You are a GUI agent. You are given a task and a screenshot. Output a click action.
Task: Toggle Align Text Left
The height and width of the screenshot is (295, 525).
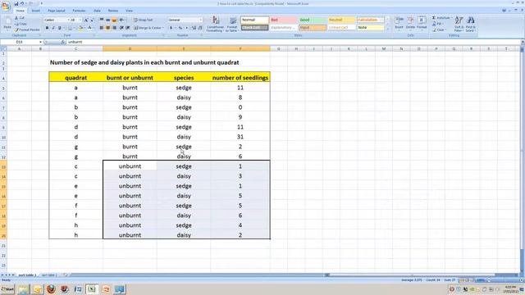(102, 28)
